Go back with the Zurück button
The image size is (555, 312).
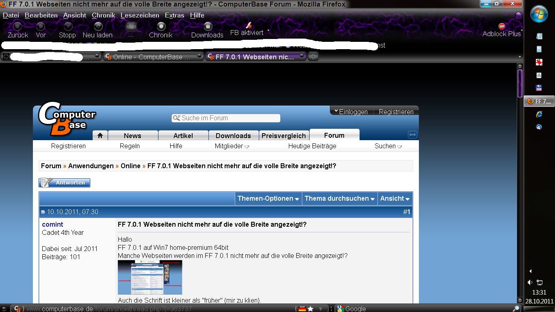(17, 30)
